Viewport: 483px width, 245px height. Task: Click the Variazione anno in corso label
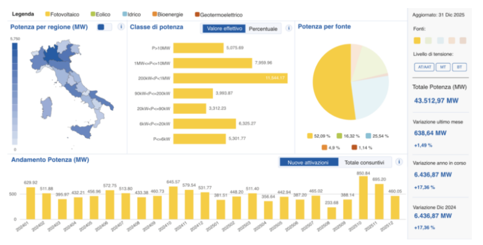439,163
